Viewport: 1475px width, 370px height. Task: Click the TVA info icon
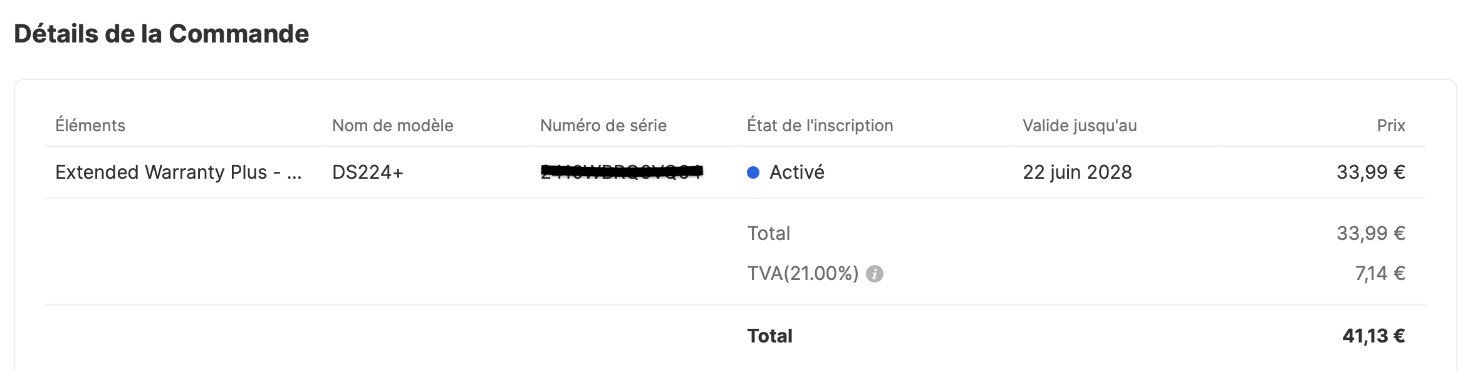(875, 274)
